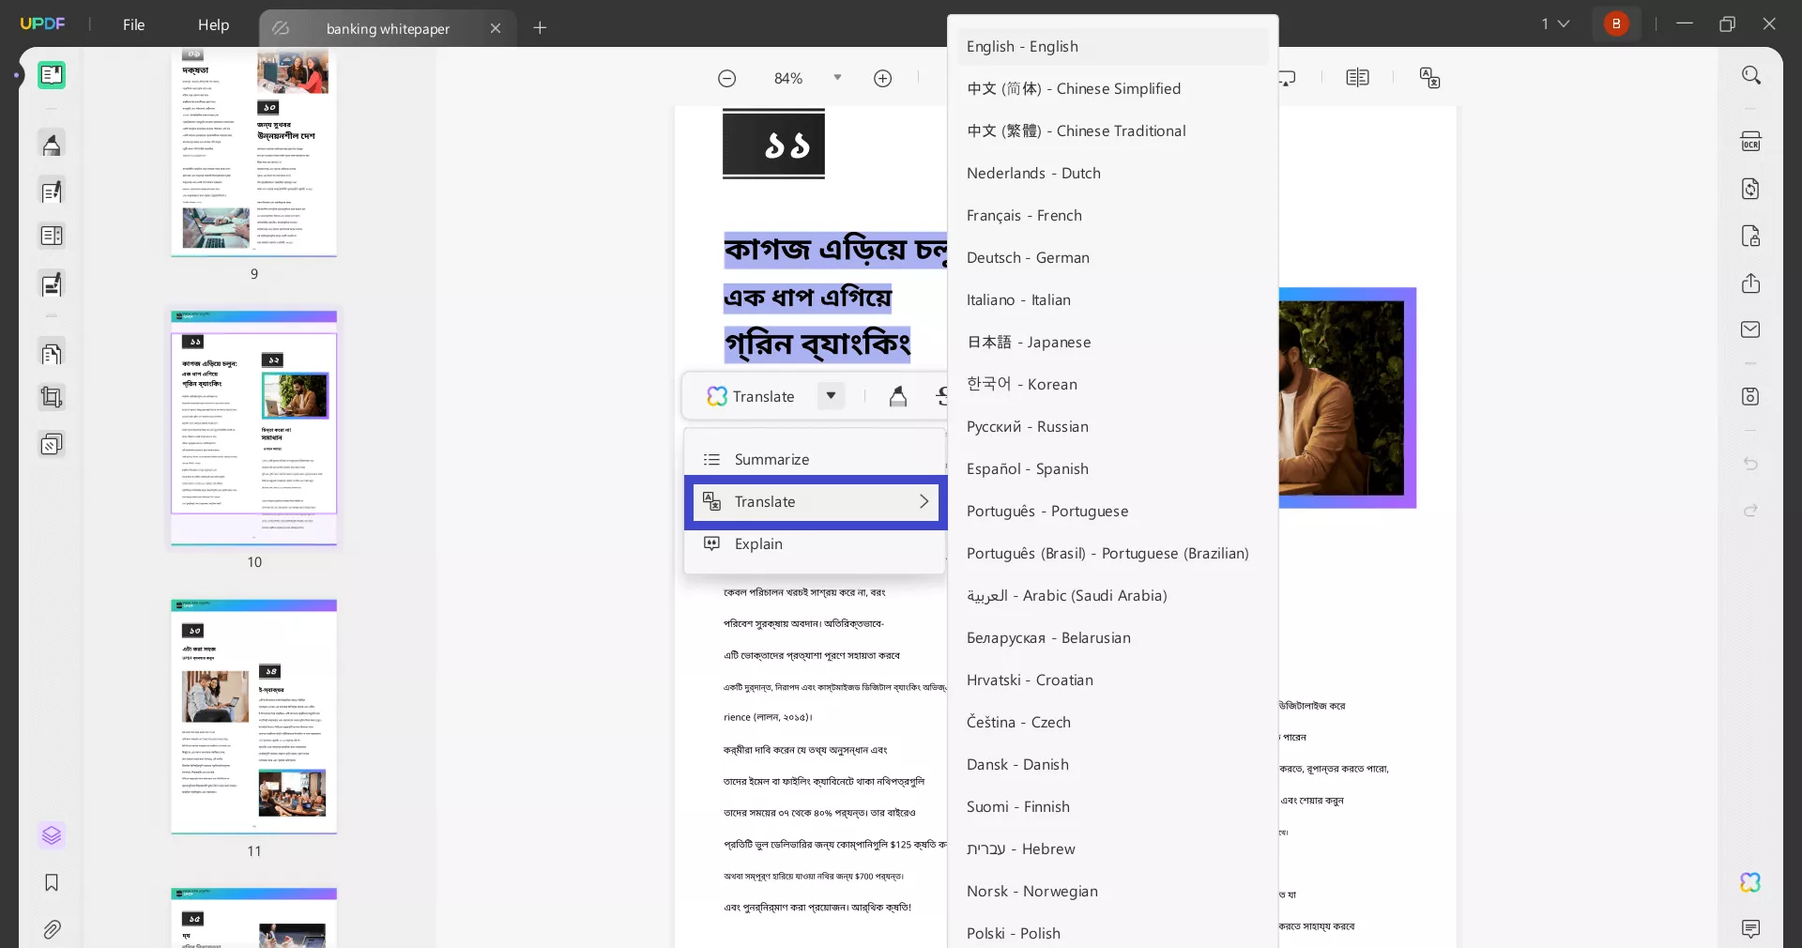Open the window count dropdown showing 1
1802x948 pixels.
tap(1555, 23)
